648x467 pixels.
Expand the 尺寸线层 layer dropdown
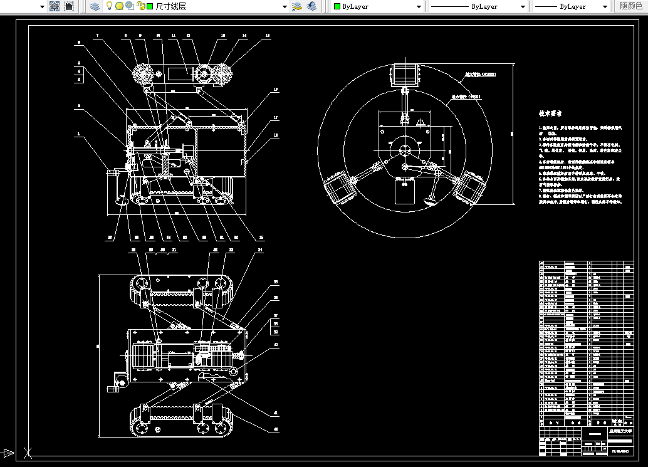285,7
